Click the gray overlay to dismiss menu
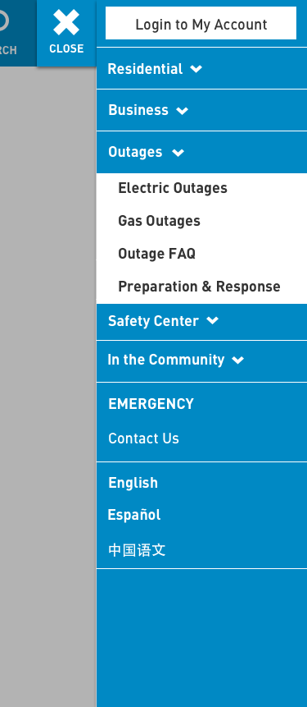307x707 pixels. click(x=47, y=383)
